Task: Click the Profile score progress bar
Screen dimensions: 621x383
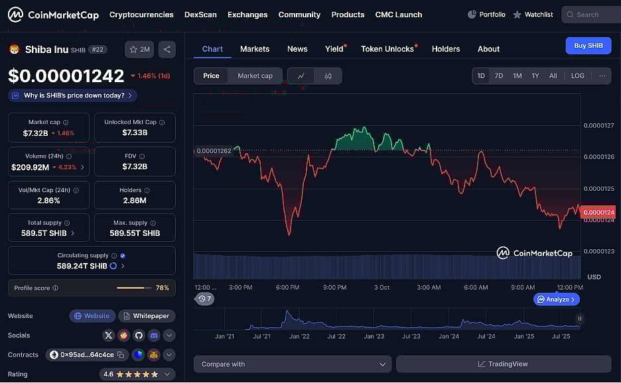Action: (x=133, y=288)
